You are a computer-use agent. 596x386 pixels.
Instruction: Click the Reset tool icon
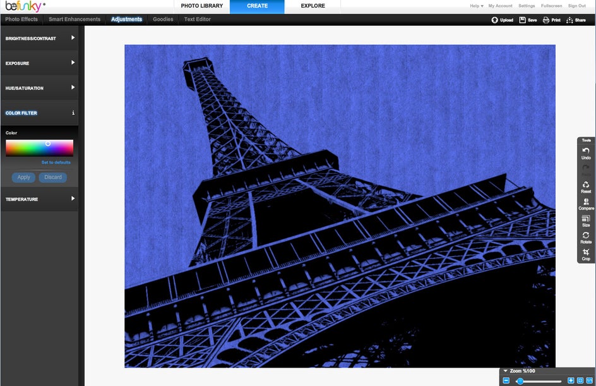[x=586, y=184]
